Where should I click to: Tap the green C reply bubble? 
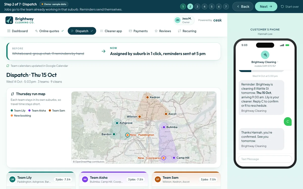click(288, 121)
